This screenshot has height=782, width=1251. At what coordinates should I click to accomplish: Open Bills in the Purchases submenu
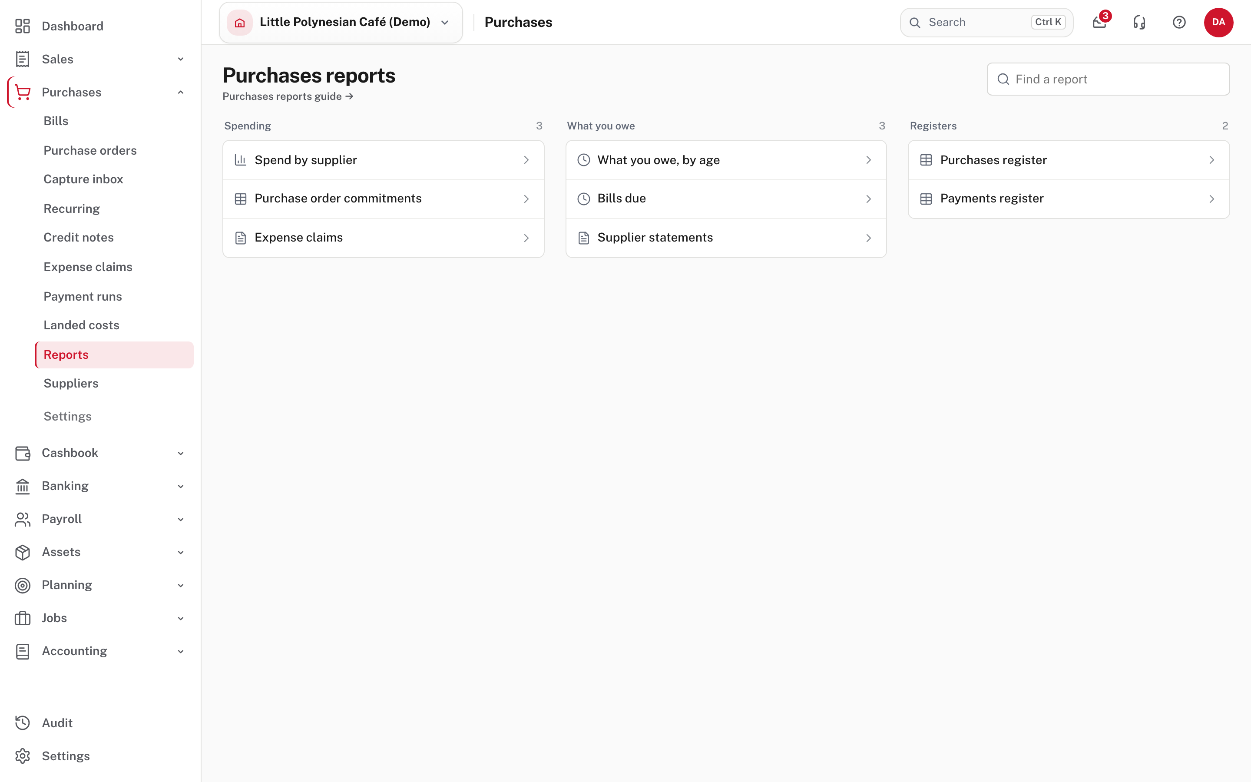[x=56, y=121]
